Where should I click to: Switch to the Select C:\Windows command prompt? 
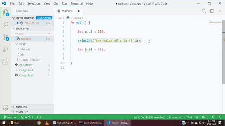click(91, 123)
